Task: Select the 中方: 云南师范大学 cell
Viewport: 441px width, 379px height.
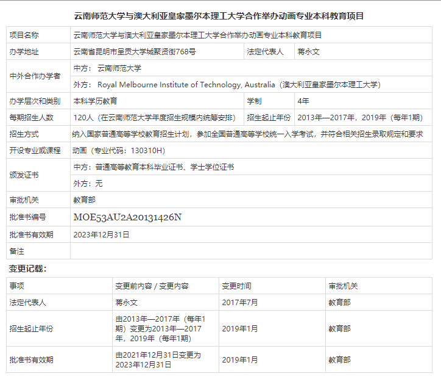Action: click(251, 68)
